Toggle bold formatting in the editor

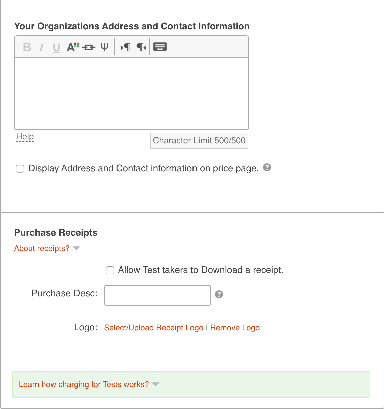27,47
